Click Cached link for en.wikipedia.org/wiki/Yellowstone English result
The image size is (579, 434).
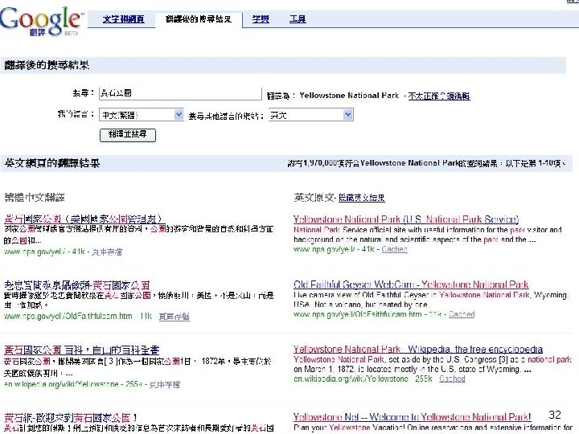coord(452,379)
